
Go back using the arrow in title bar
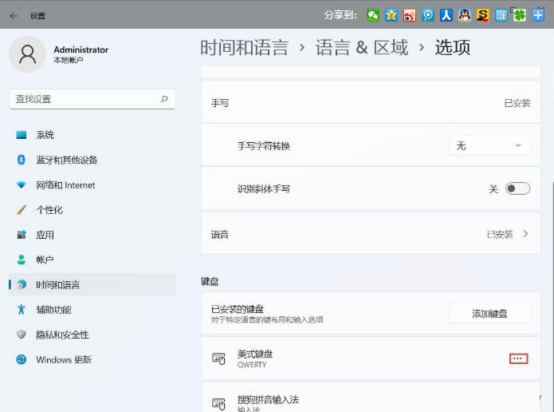[x=14, y=15]
